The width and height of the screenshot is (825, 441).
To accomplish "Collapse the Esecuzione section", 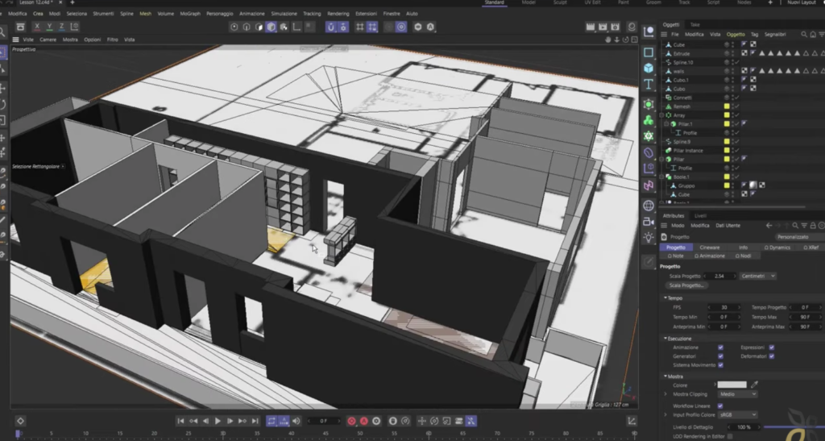I will click(665, 339).
